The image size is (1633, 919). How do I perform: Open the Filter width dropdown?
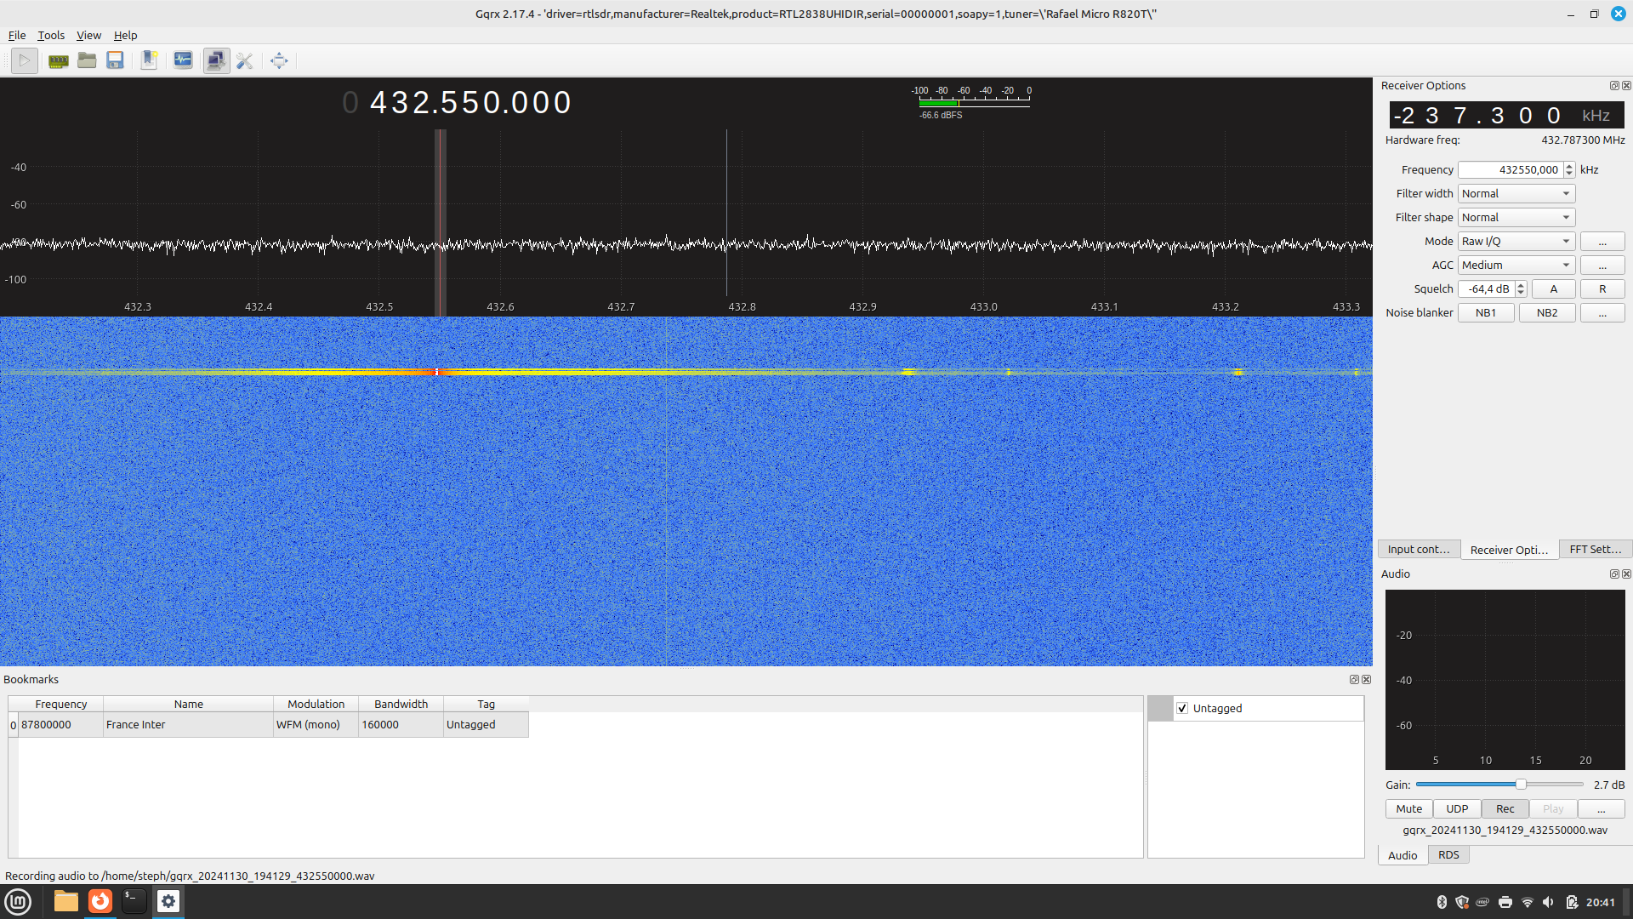tap(1515, 193)
